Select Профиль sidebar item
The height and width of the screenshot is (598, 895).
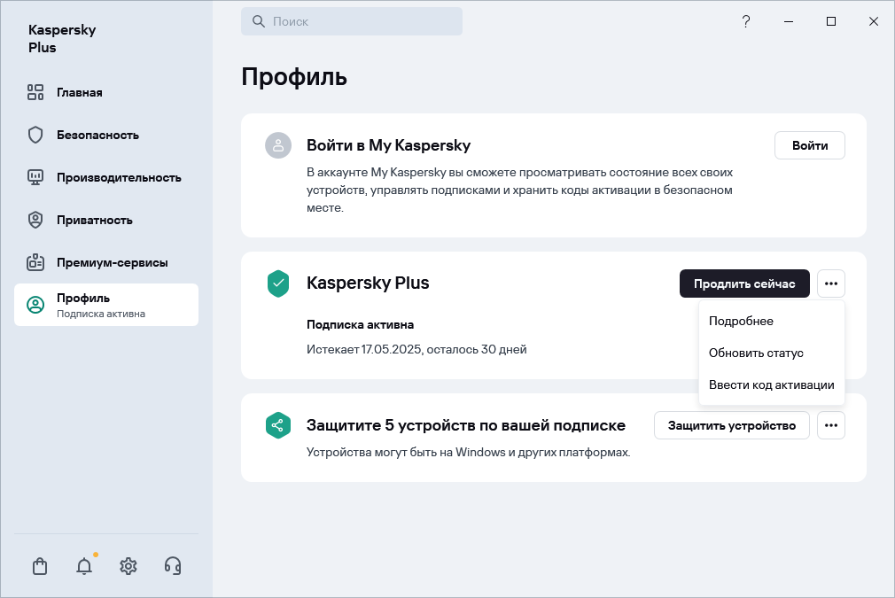106,305
